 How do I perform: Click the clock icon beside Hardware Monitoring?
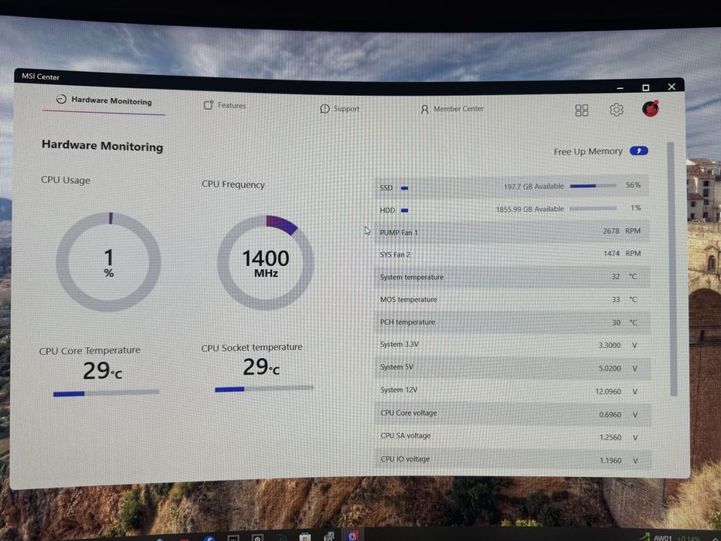(x=61, y=99)
